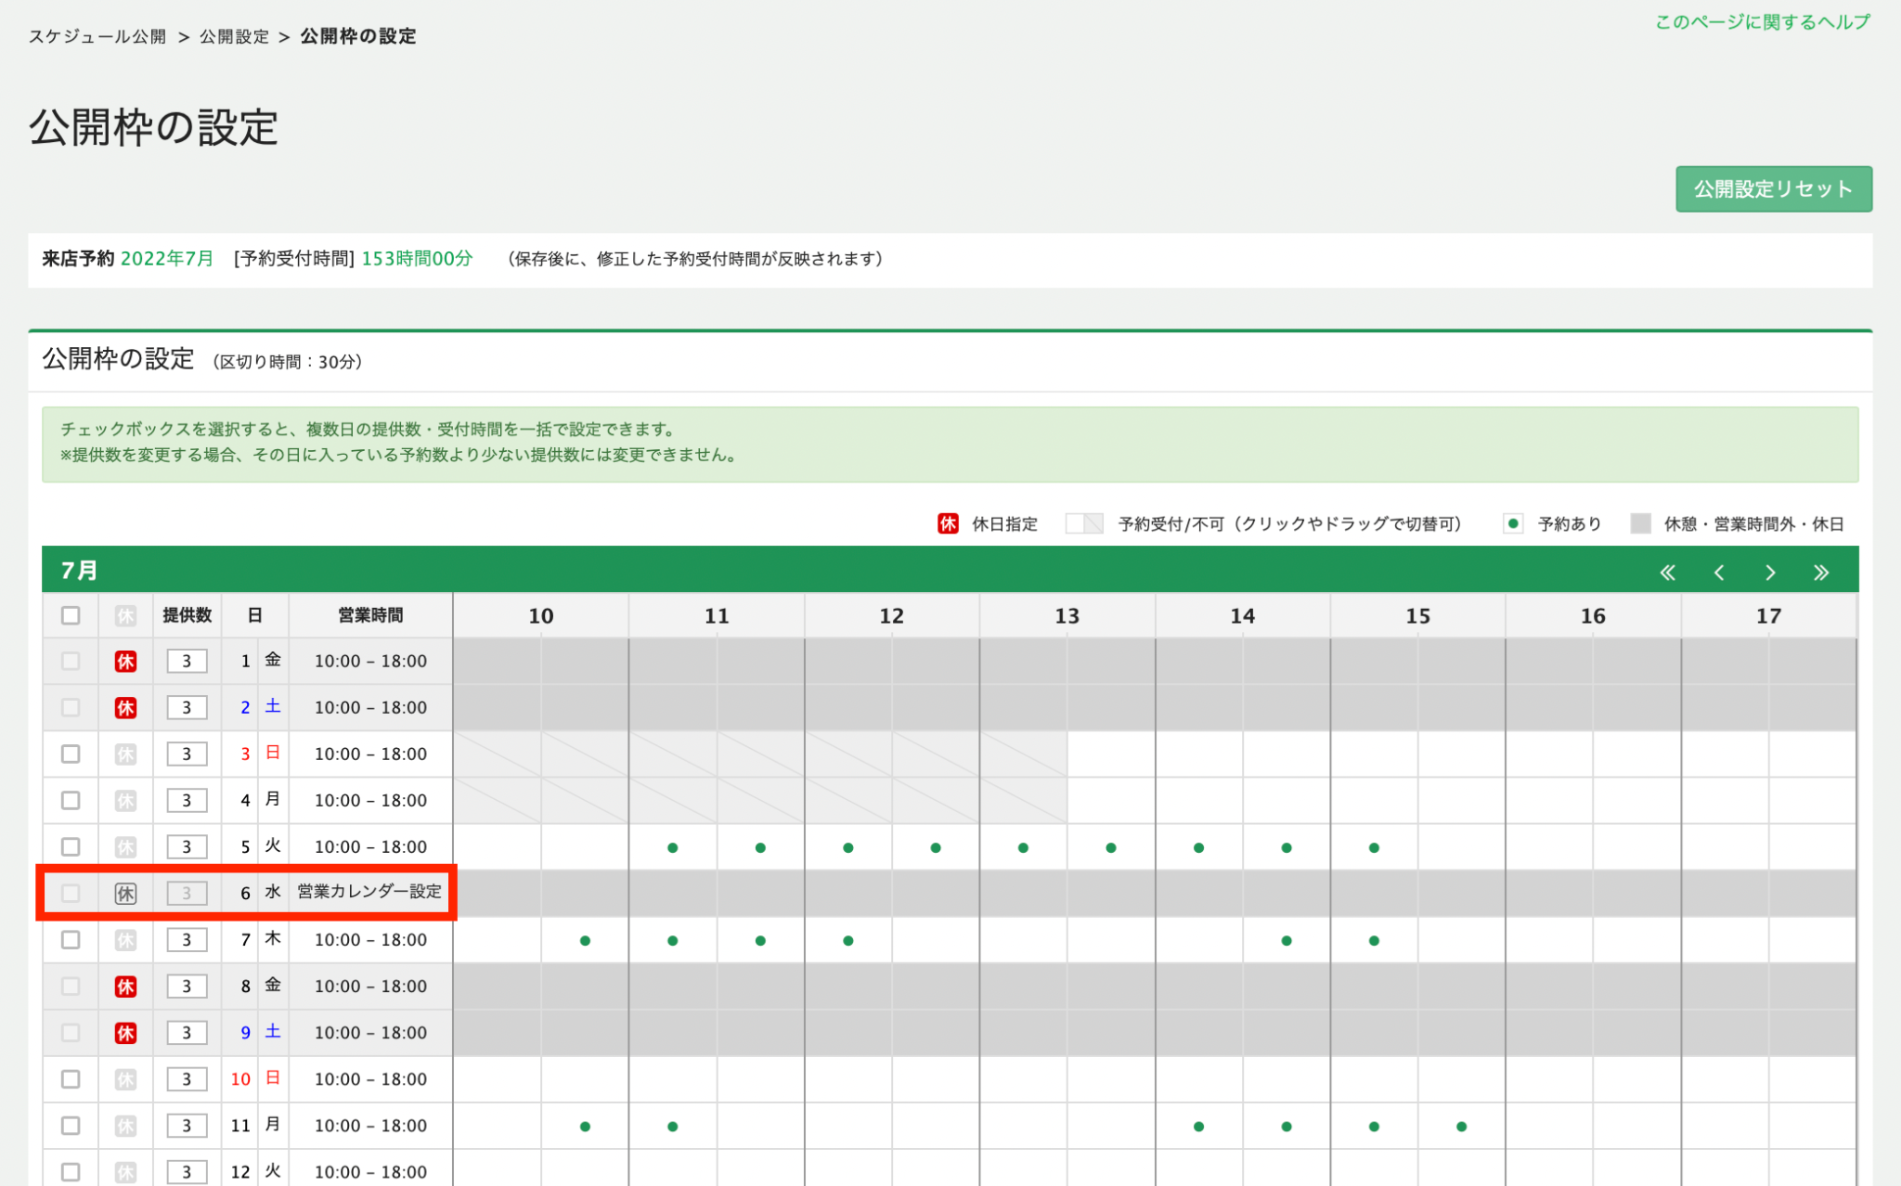Viewport: 1901px width, 1186px height.
Task: Check the select-all header checkbox
Action: (71, 615)
